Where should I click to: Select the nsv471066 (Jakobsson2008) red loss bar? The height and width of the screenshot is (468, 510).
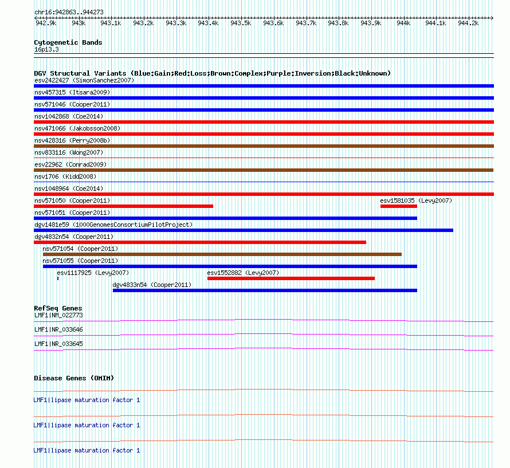pos(264,134)
